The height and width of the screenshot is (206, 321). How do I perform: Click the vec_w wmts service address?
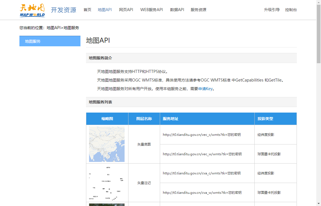coord(202,154)
